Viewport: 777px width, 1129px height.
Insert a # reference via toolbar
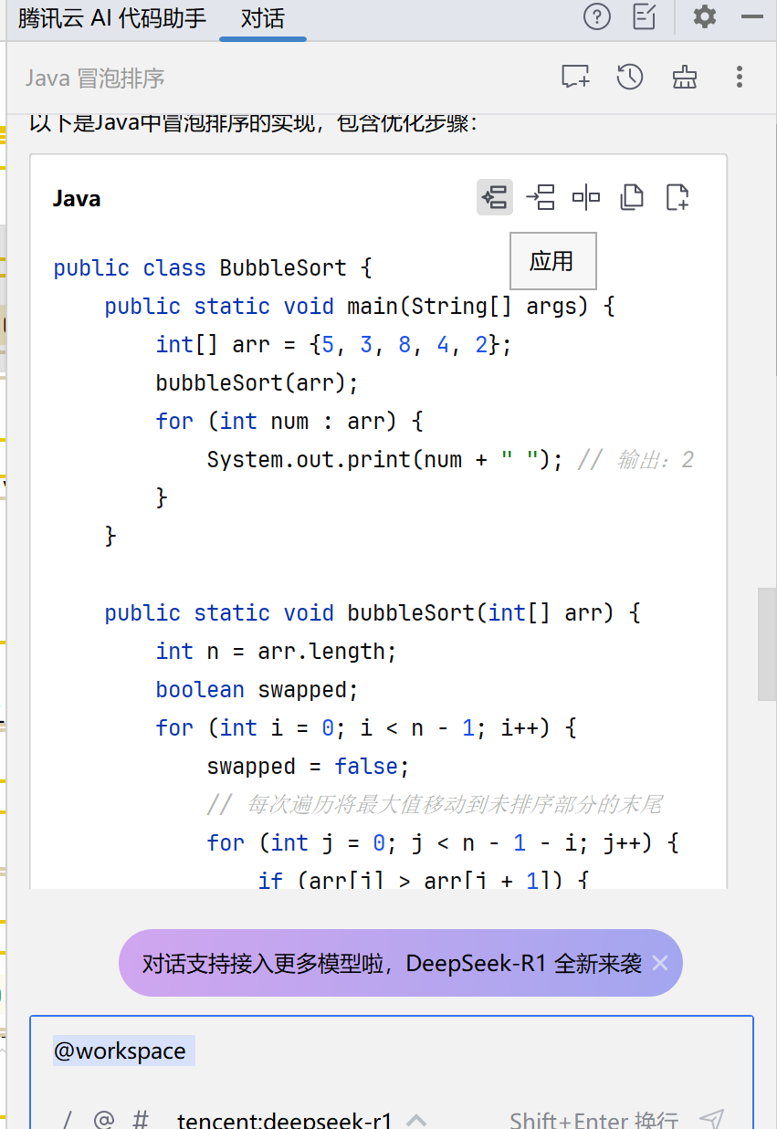point(141,1120)
